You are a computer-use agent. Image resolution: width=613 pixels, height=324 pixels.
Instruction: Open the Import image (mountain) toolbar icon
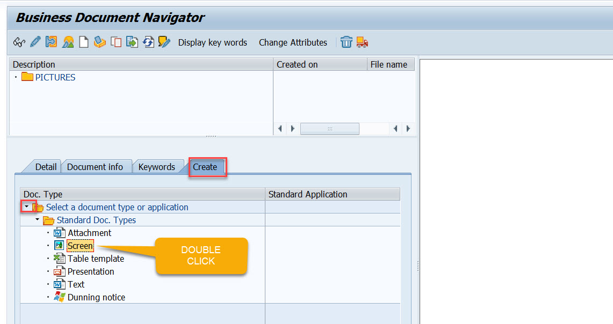click(67, 42)
